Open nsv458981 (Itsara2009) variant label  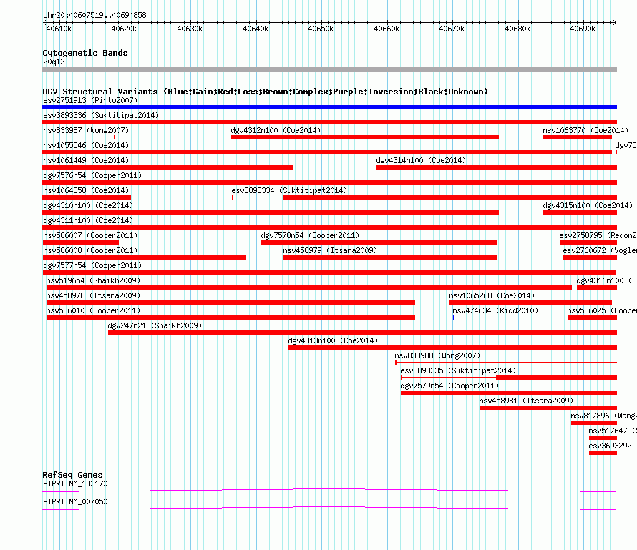coord(526,401)
